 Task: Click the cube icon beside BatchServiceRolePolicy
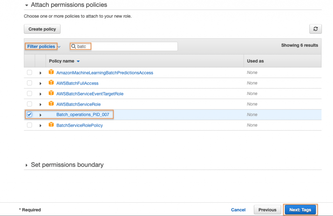[51, 125]
